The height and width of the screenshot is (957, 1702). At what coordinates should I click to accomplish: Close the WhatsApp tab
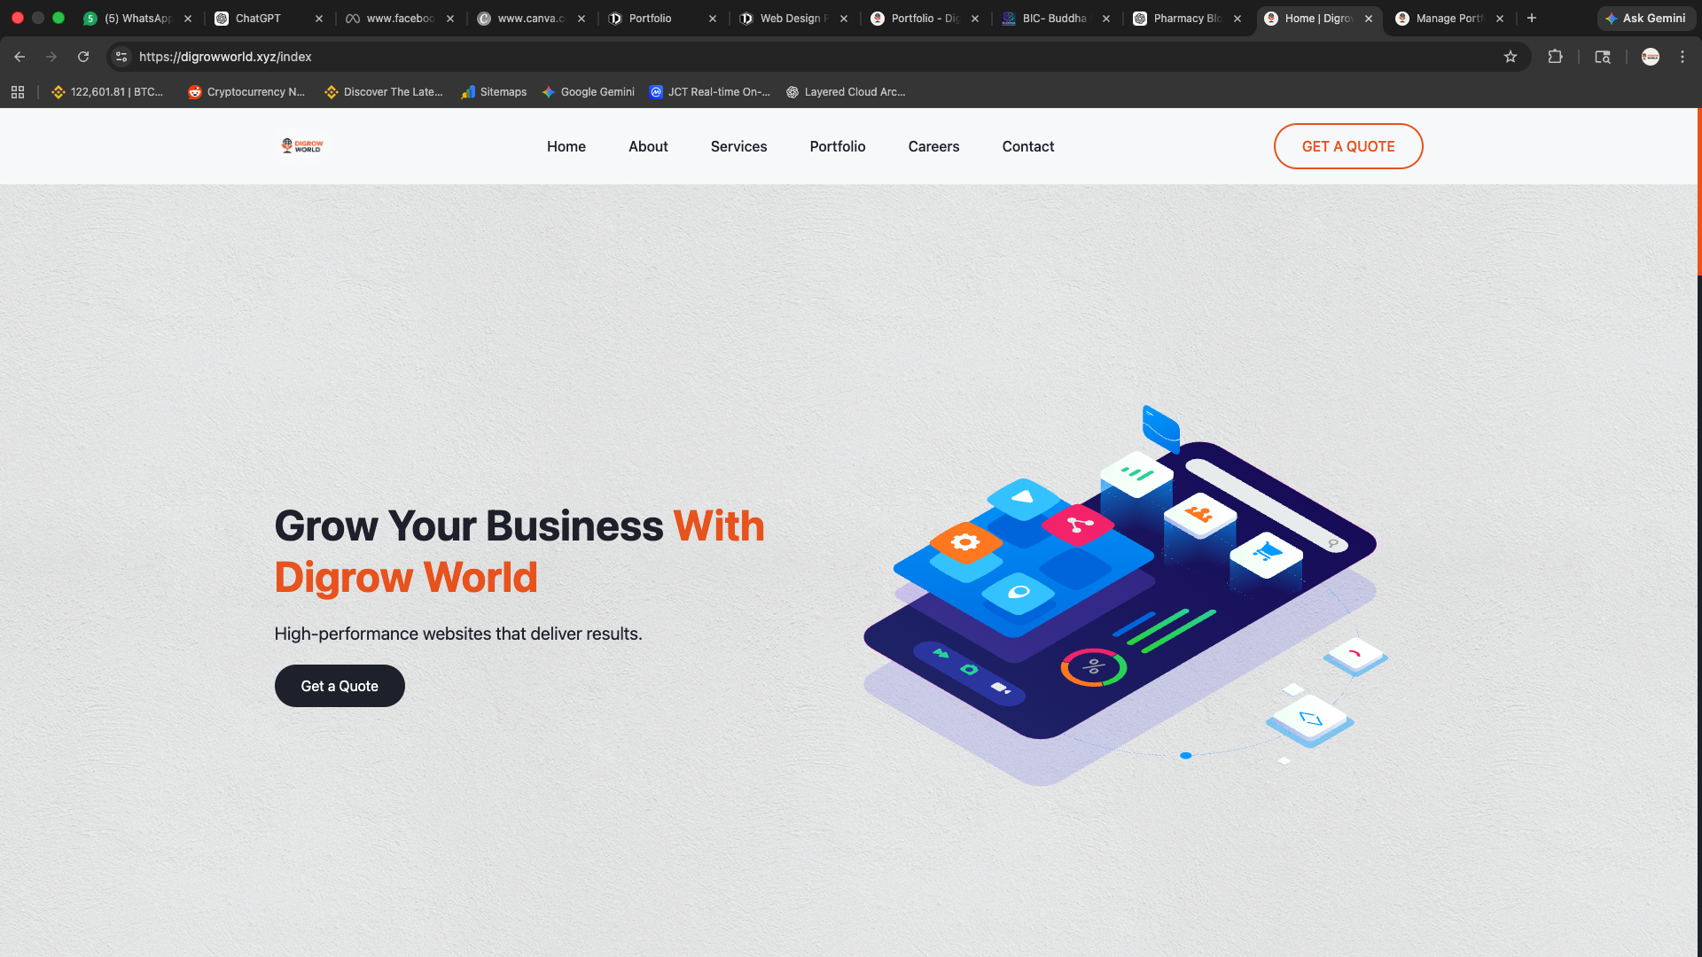pyautogui.click(x=188, y=19)
